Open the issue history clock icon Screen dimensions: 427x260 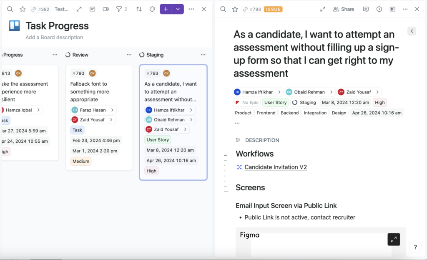coord(379,9)
